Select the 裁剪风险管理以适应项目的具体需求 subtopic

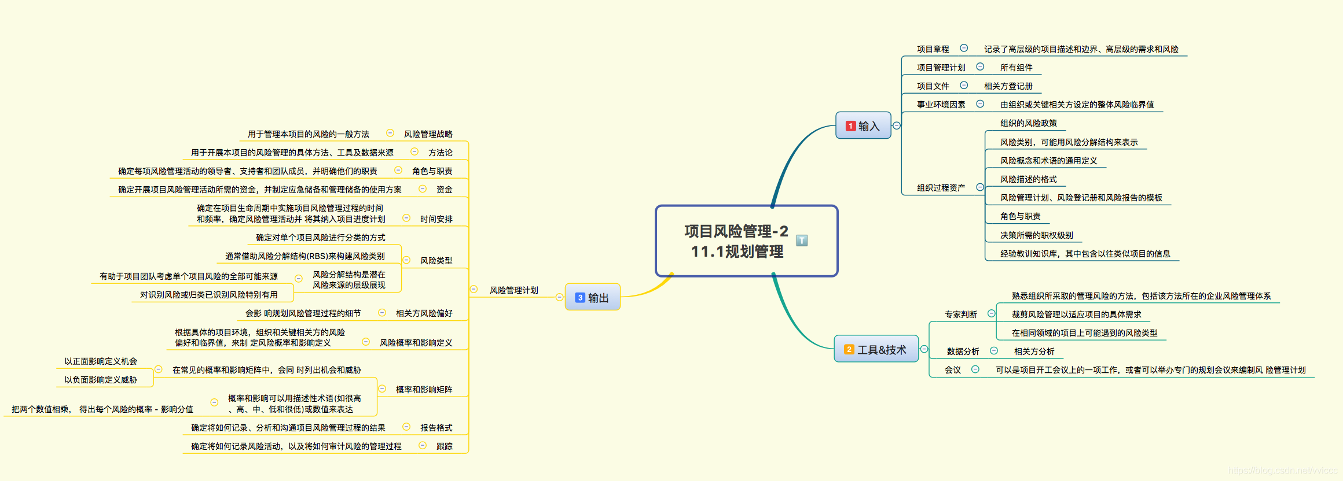(x=1077, y=314)
